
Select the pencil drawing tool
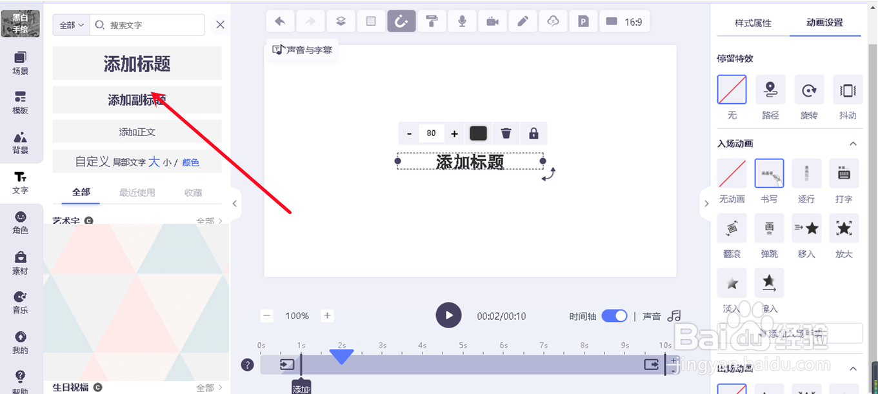coord(523,21)
